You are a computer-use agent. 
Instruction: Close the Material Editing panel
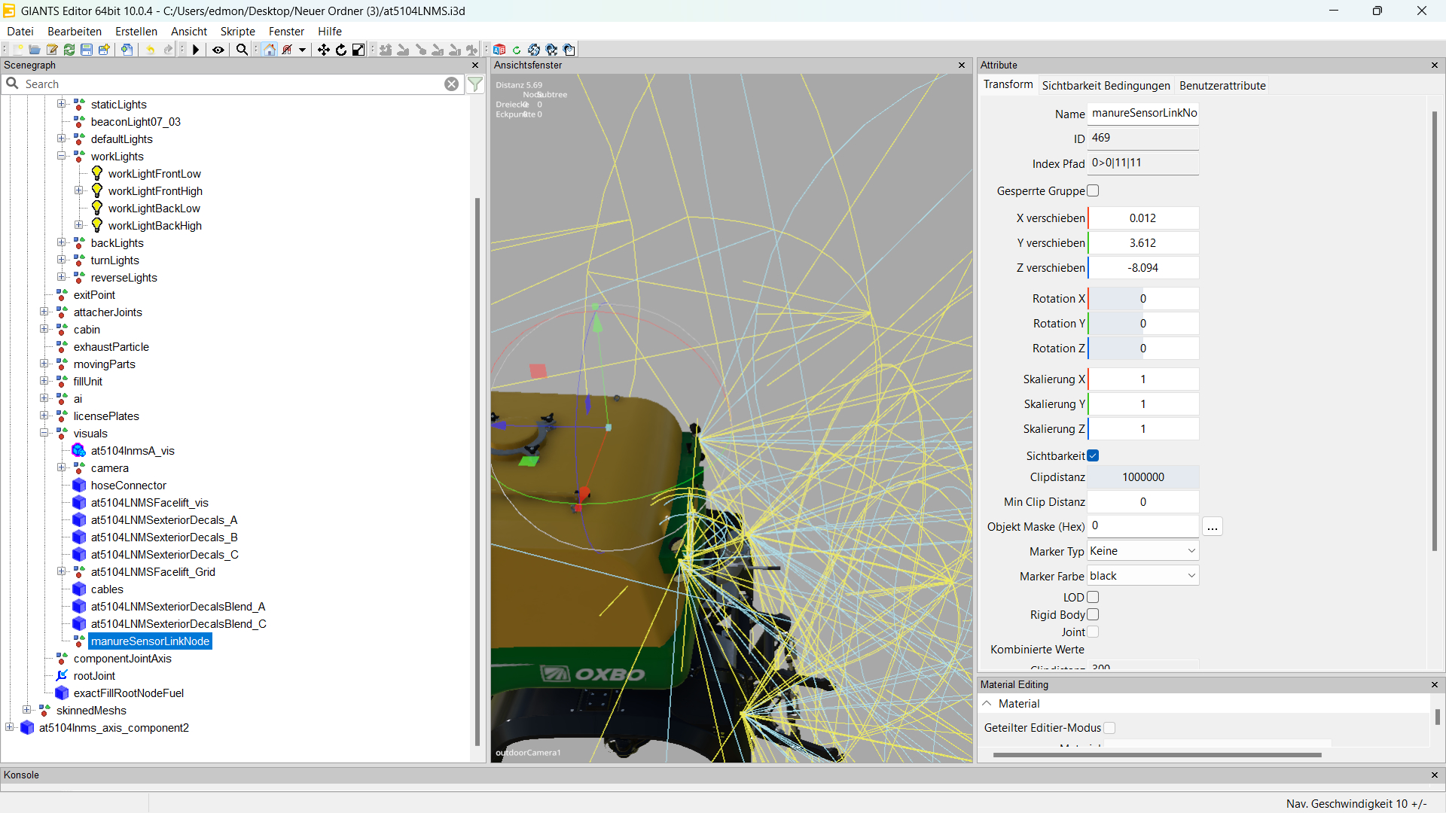pos(1435,684)
